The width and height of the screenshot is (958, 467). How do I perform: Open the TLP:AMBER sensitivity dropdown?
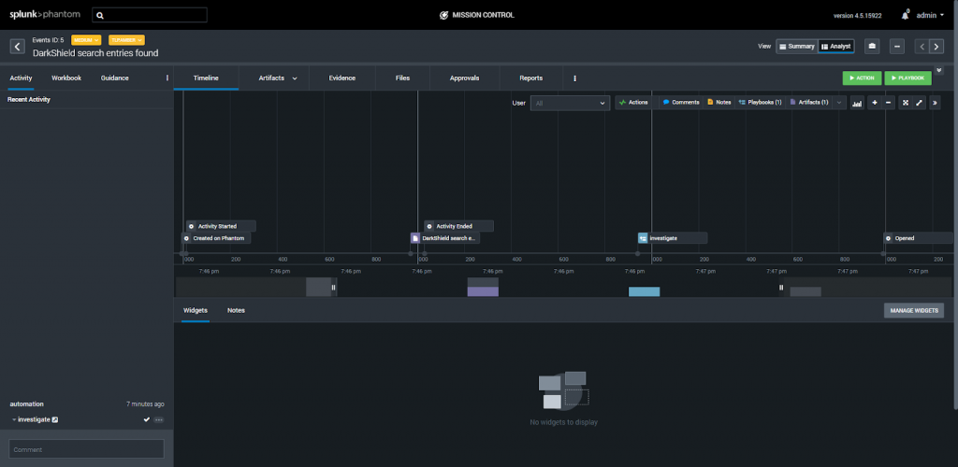tap(126, 40)
